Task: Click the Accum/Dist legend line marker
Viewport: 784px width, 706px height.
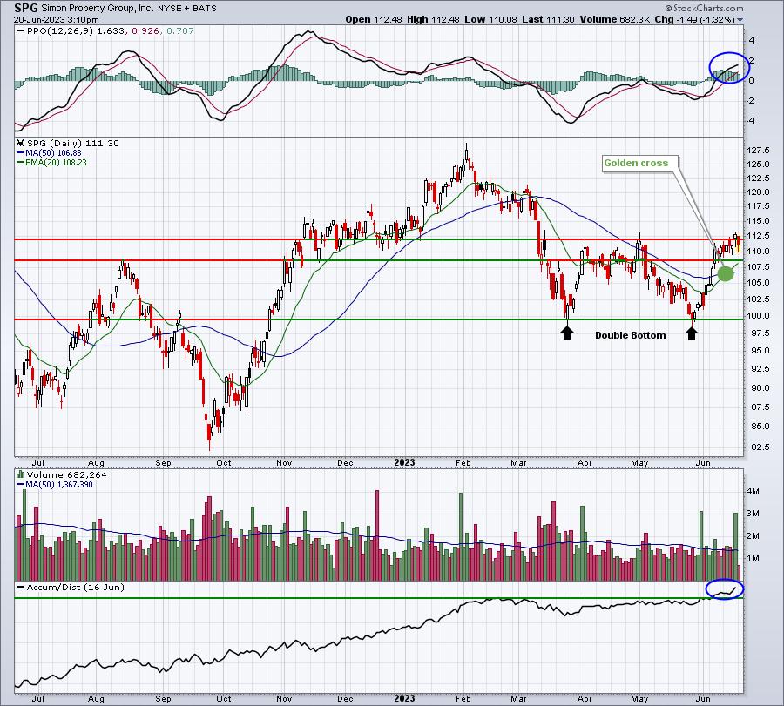Action: pyautogui.click(x=21, y=587)
